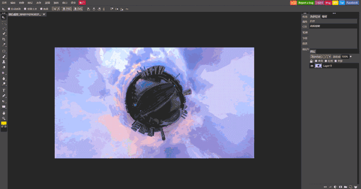
Task: Select the Brush tool
Action: (x=4, y=57)
